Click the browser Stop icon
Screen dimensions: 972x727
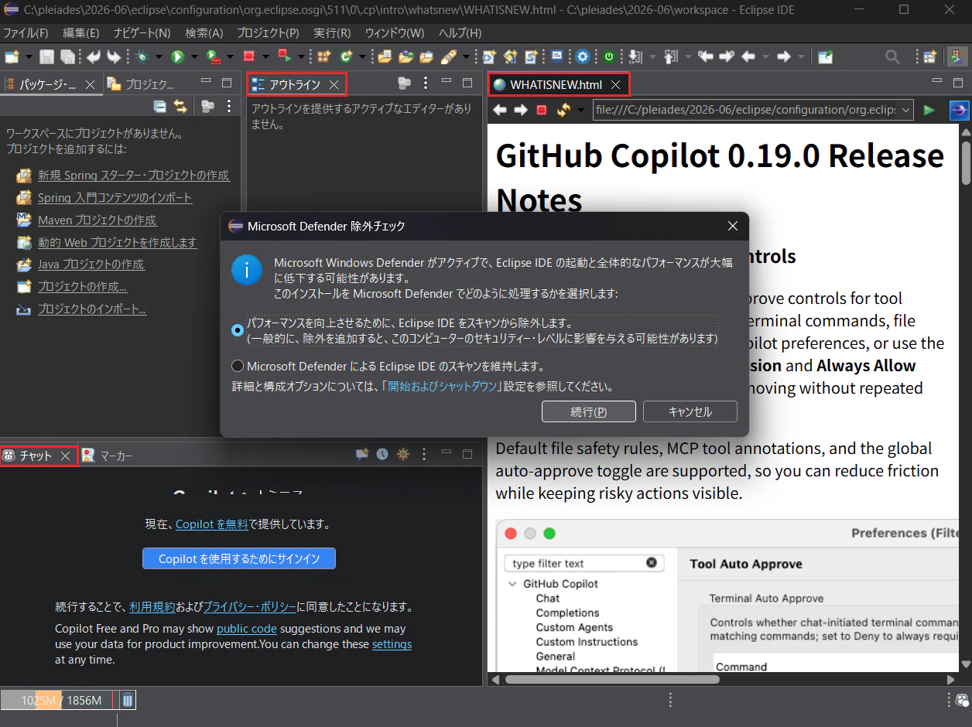tap(542, 110)
